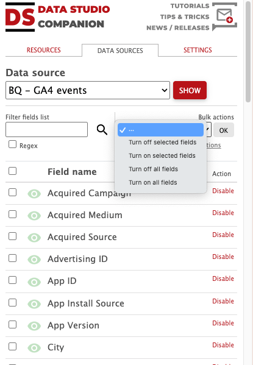The image size is (253, 365).
Task: Disable the Acquired Medium field
Action: point(223,213)
